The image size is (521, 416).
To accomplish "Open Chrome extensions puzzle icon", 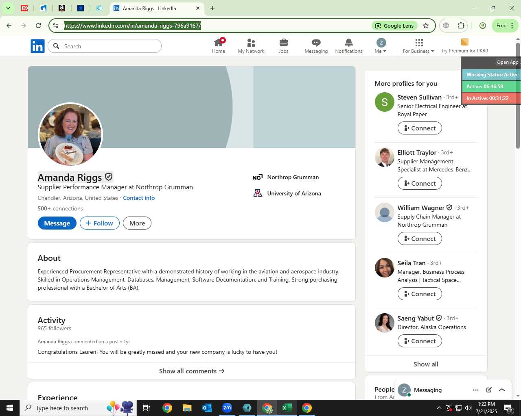I will (461, 26).
